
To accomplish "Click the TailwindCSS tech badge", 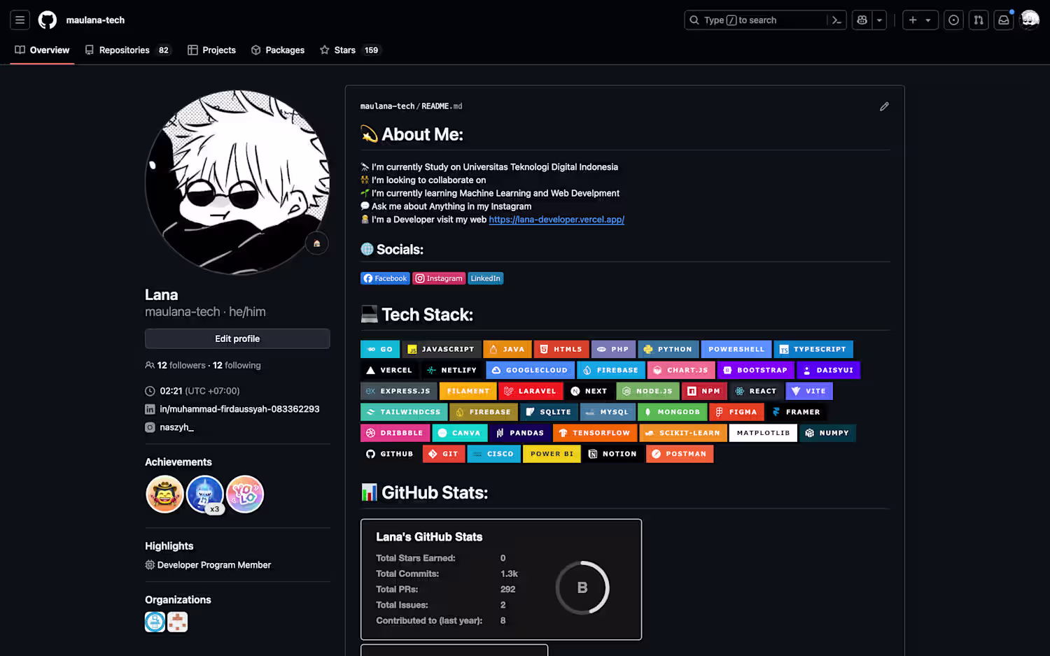I will click(404, 412).
